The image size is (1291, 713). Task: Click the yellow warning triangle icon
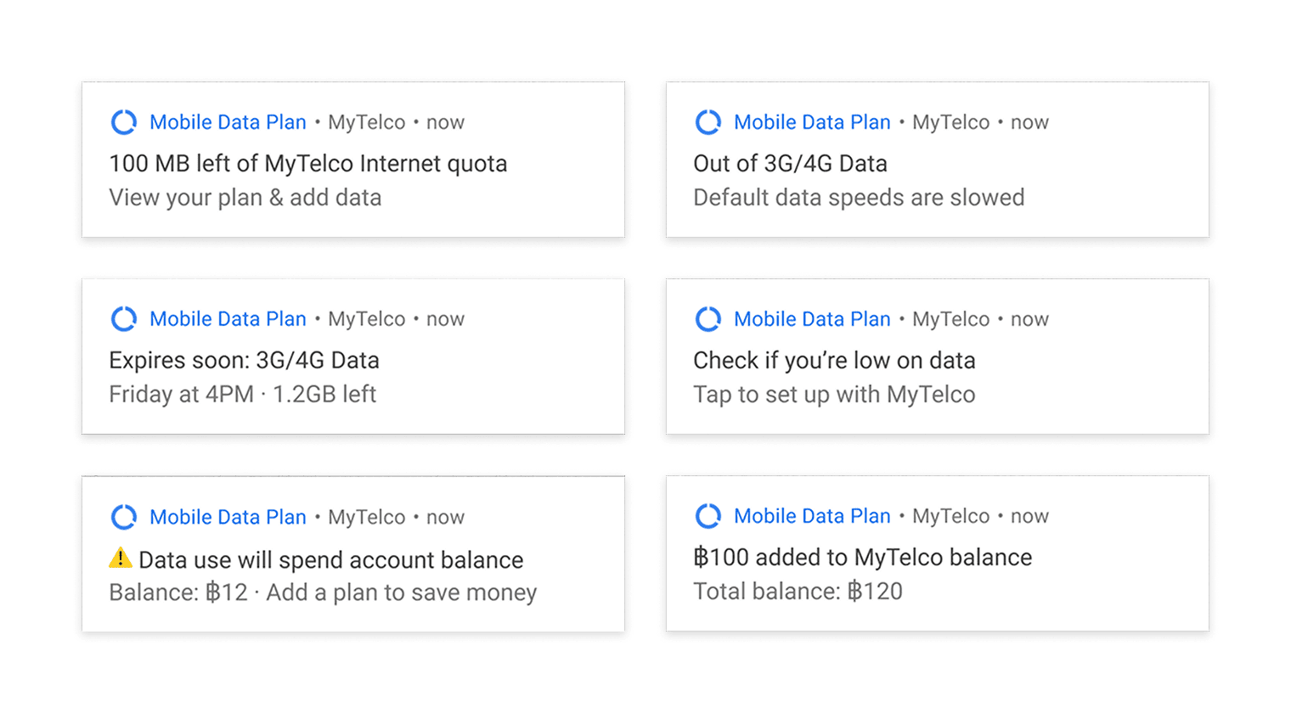[121, 558]
